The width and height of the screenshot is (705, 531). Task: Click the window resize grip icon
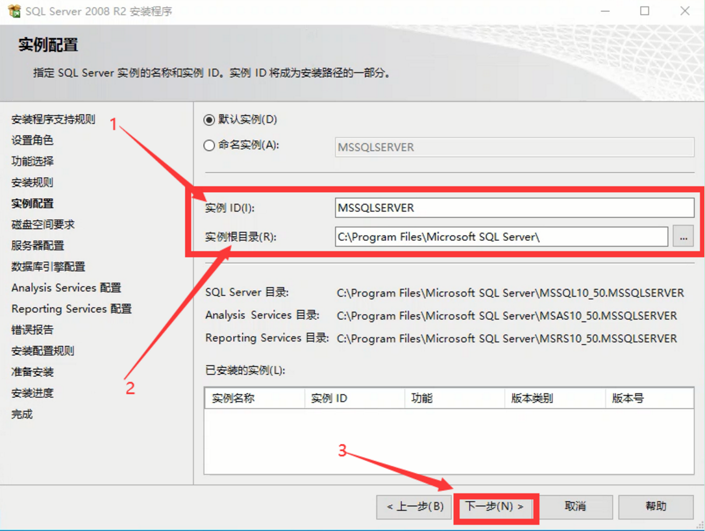700,525
